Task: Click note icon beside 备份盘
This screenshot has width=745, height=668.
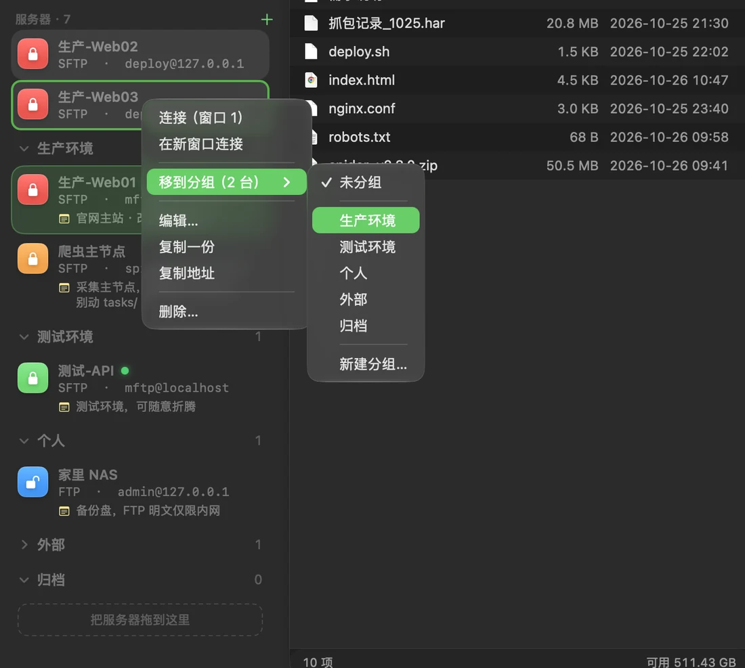Action: tap(64, 511)
